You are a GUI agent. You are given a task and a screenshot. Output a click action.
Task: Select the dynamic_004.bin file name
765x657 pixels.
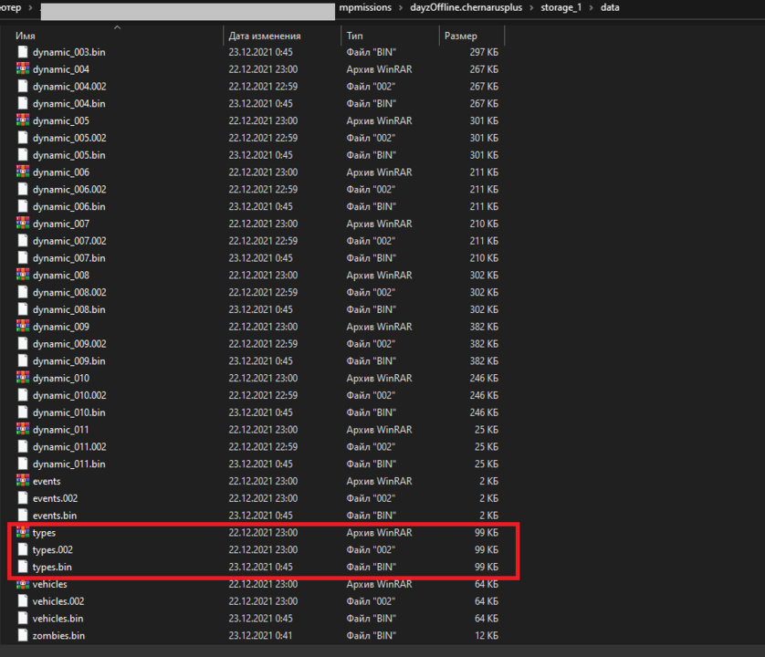(x=68, y=103)
